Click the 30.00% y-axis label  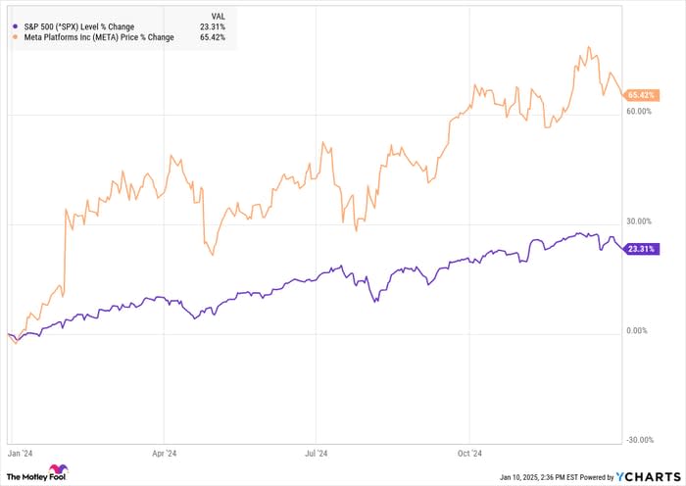tap(639, 221)
